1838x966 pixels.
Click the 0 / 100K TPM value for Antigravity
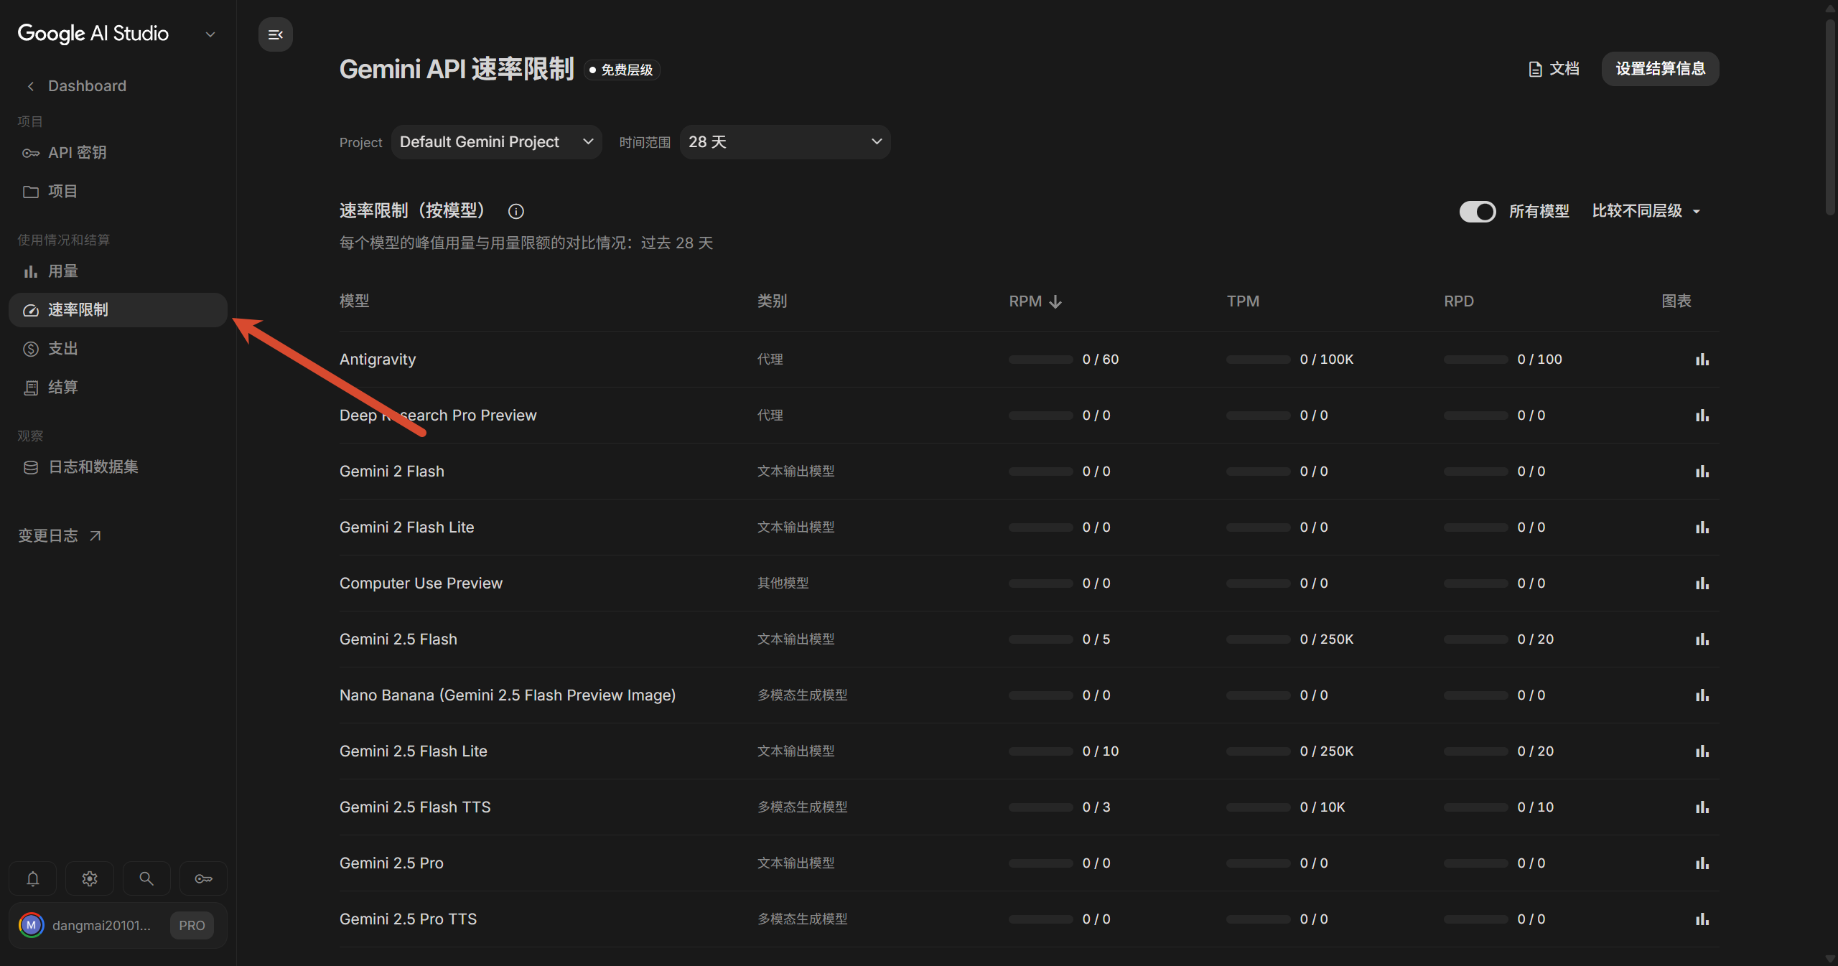click(x=1327, y=360)
